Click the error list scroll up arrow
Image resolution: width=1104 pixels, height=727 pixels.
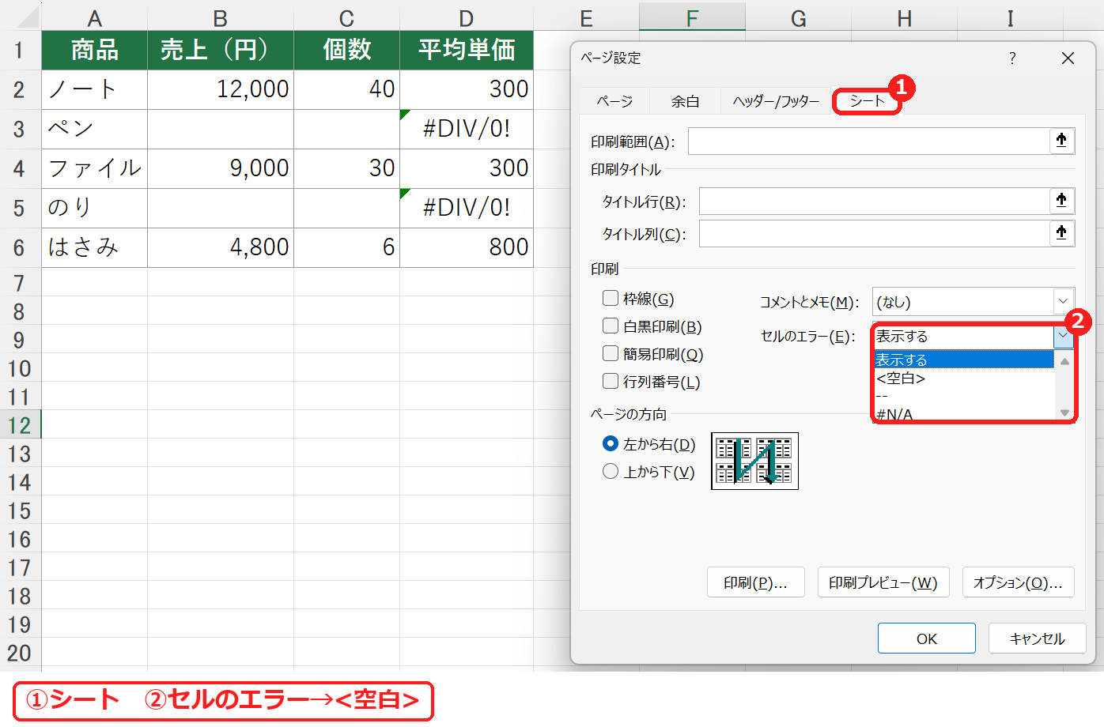point(1064,361)
